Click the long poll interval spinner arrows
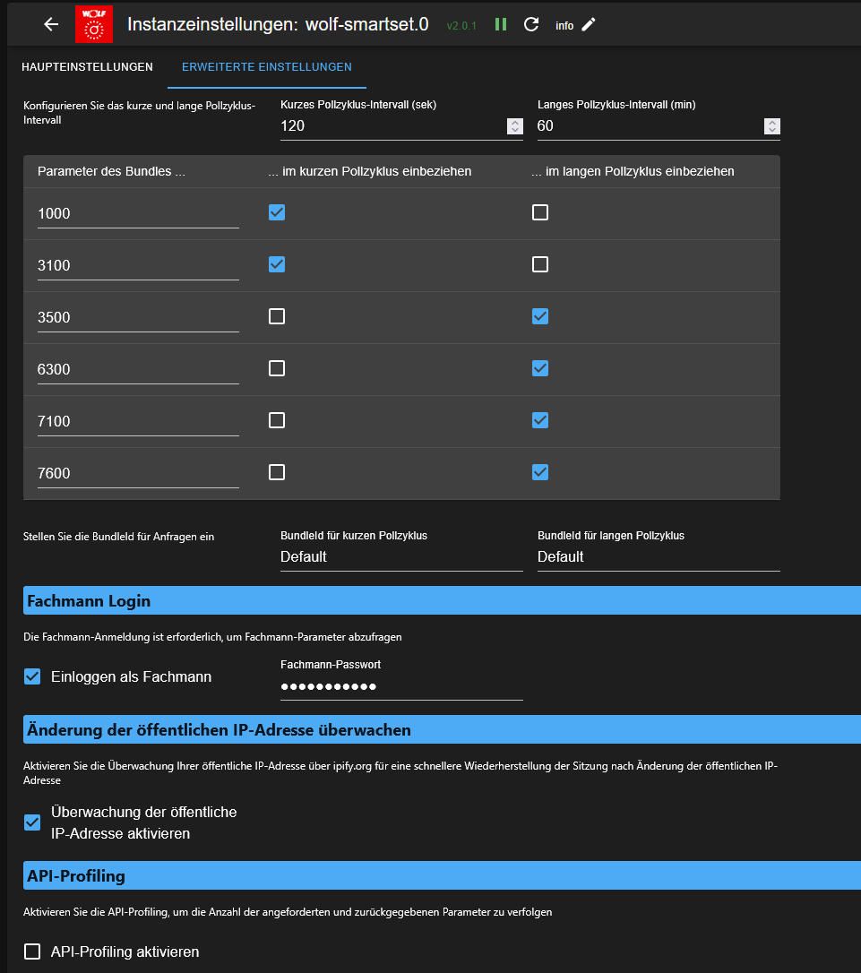Screen dimensions: 861x973 point(772,126)
